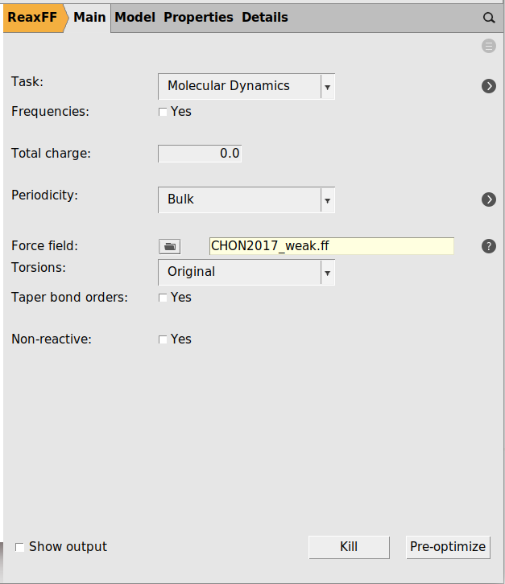
Task: Expand the Periodicity dropdown
Action: point(246,199)
